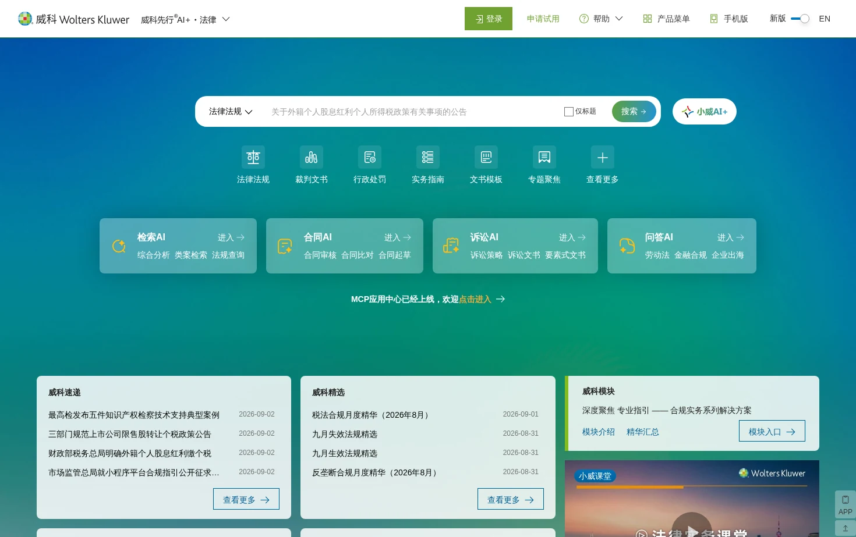
Task: Switch language to EN
Action: coord(825,19)
